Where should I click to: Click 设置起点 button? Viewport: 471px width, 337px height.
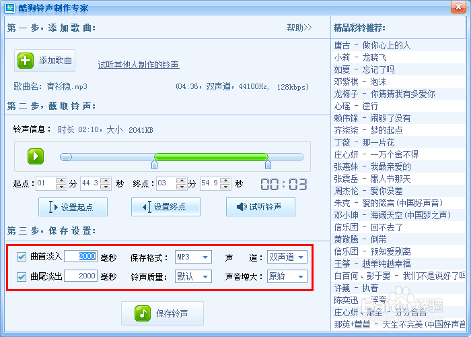click(x=73, y=207)
